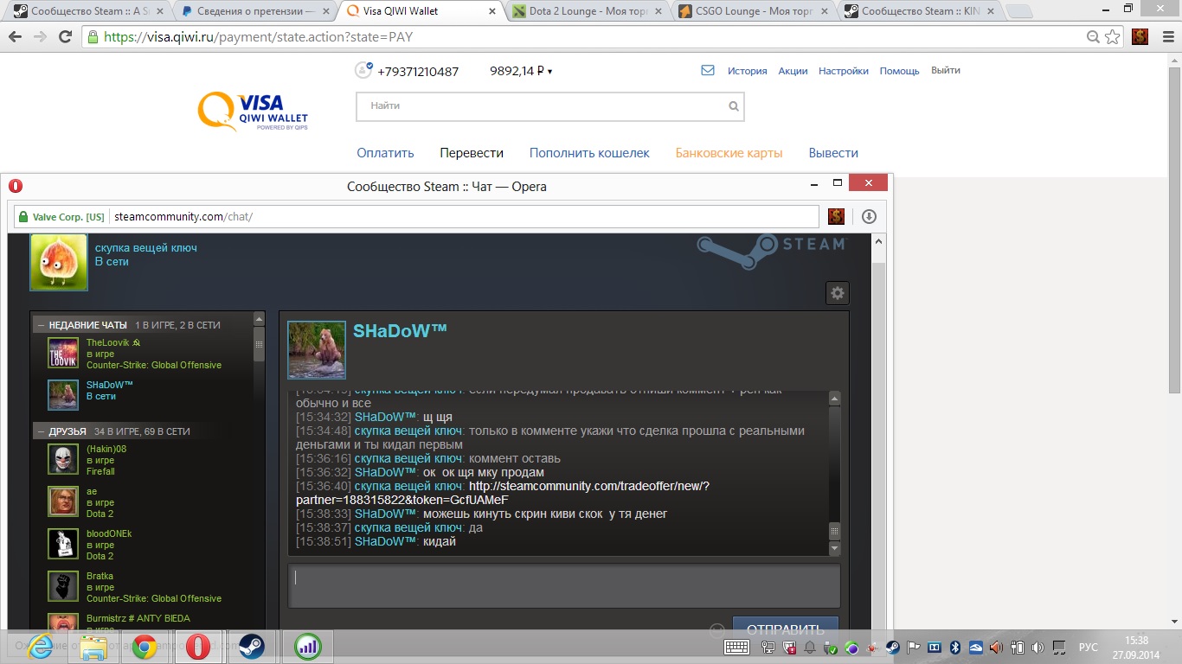This screenshot has width=1182, height=664.
Task: Open the Пополнить кошелек menu item
Action: 589,153
